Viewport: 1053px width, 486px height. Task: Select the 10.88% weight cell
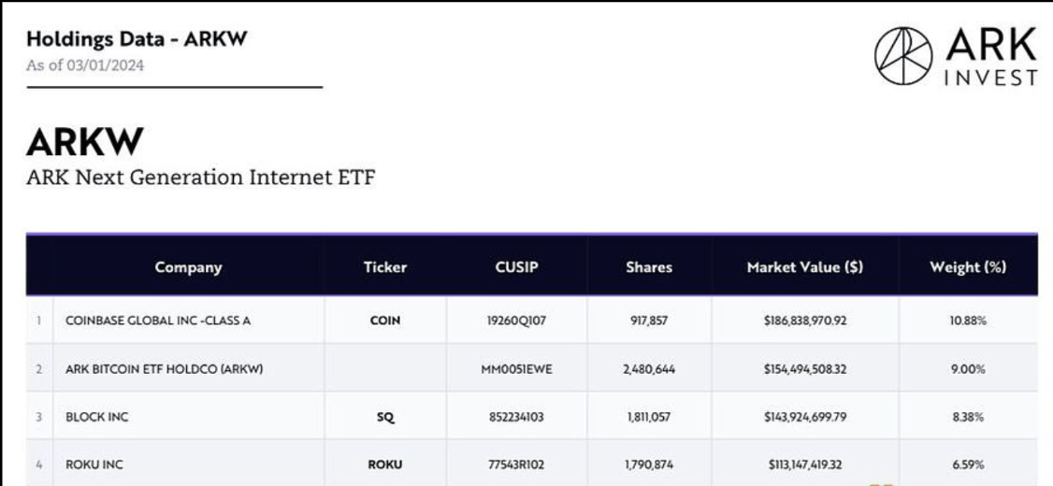(968, 321)
